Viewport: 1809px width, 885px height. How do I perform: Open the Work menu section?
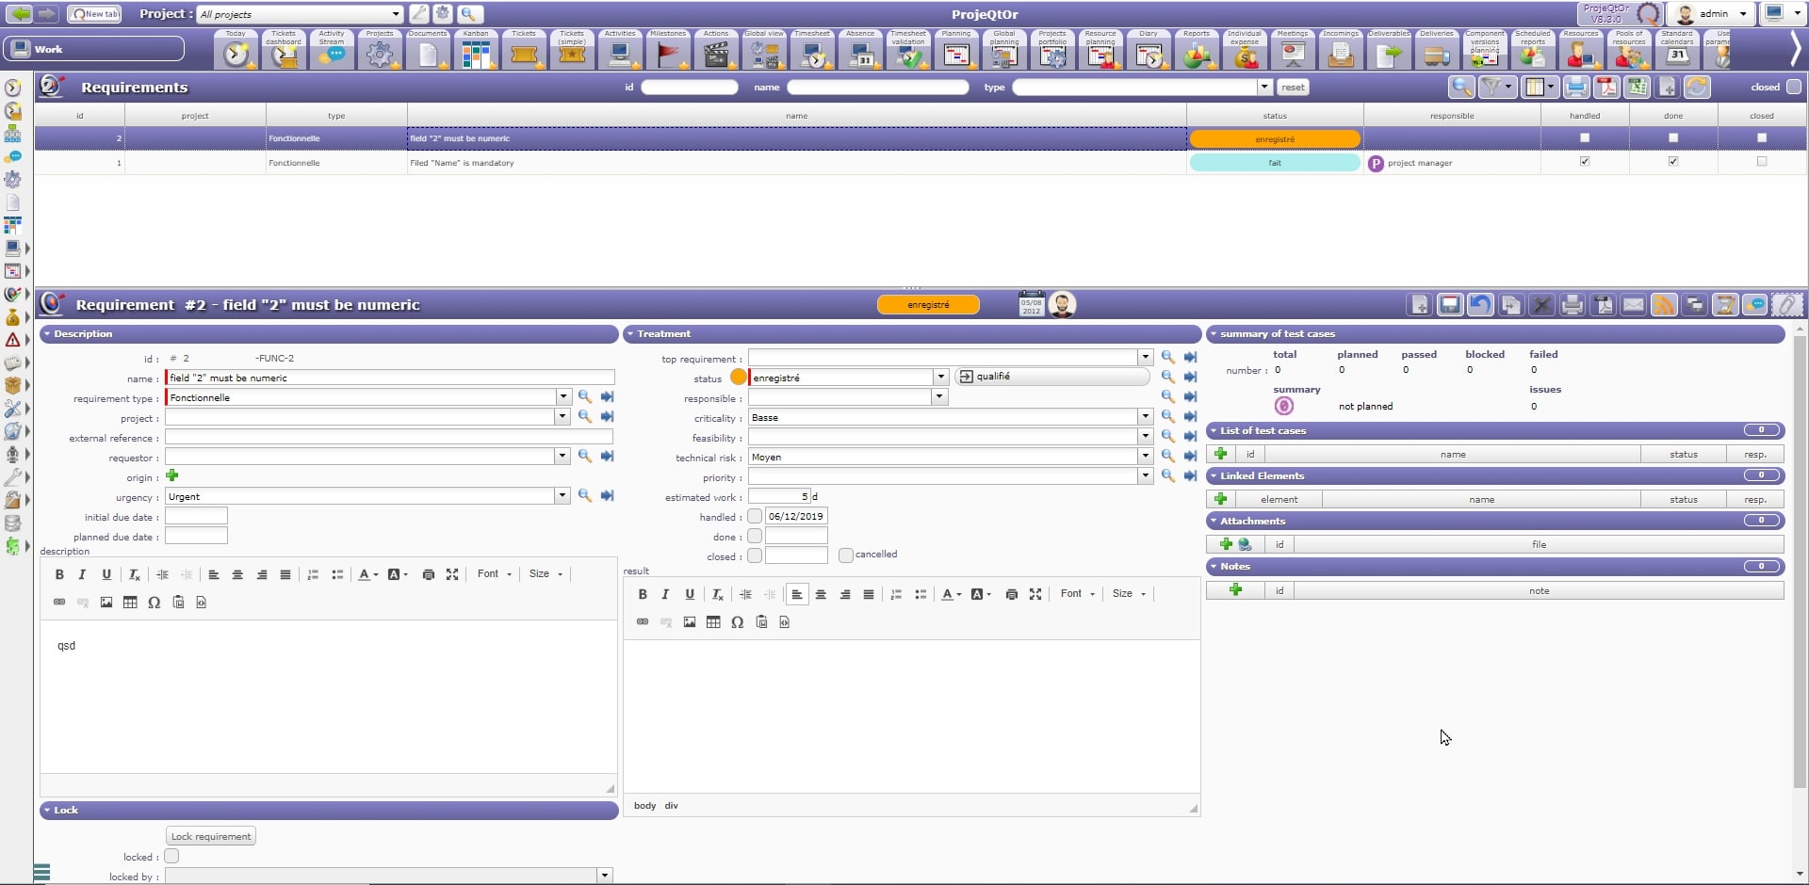[94, 49]
